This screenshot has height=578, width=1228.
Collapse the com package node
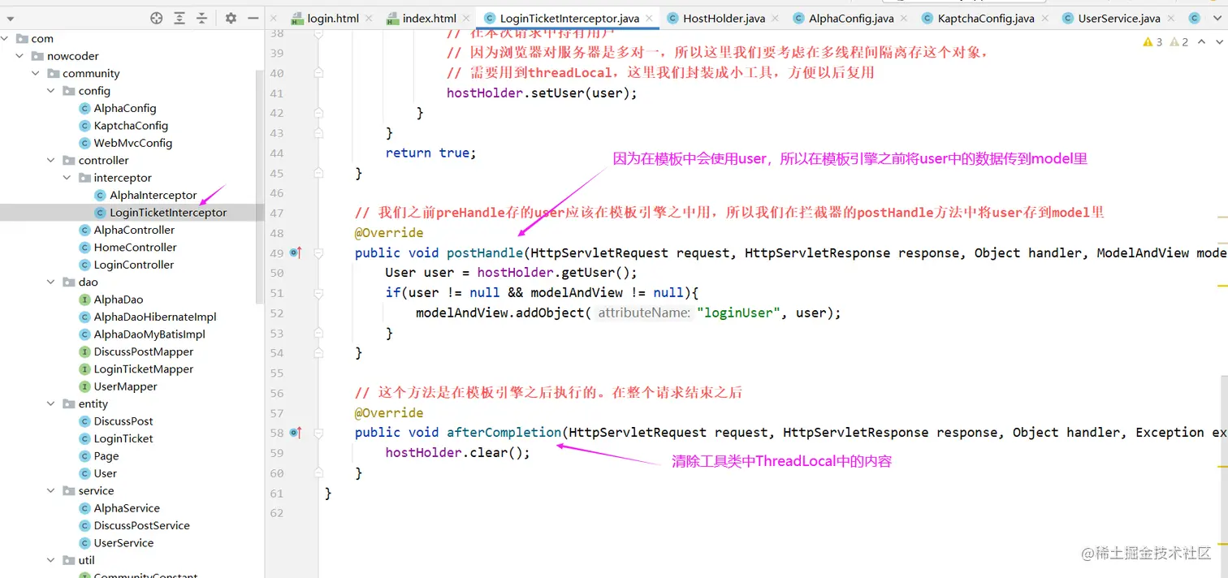pyautogui.click(x=5, y=38)
